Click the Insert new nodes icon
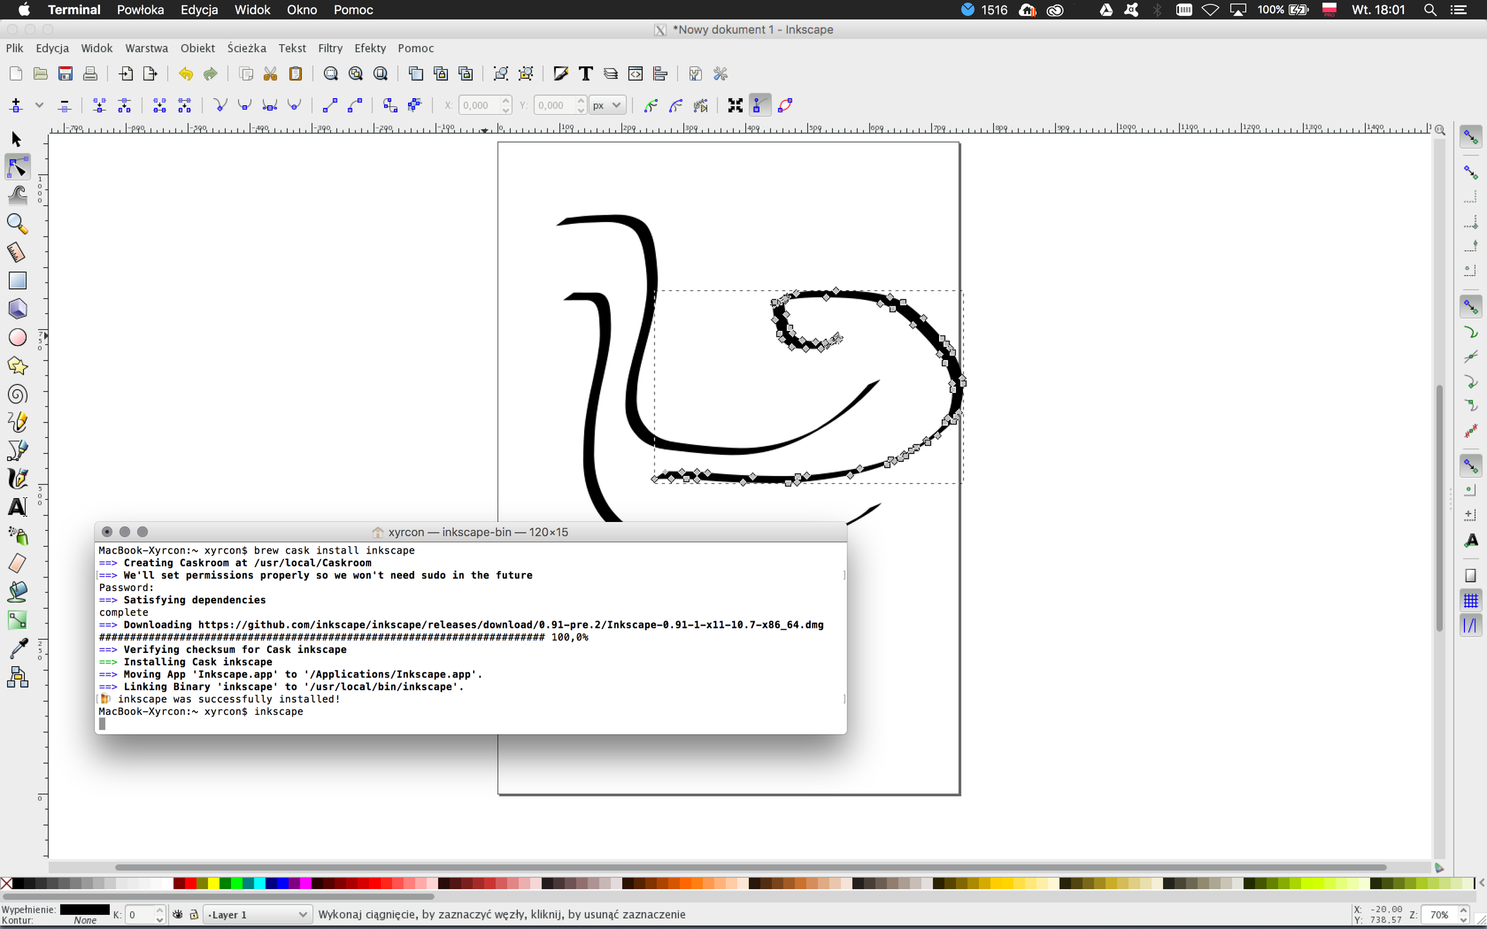1487x929 pixels. [x=16, y=105]
